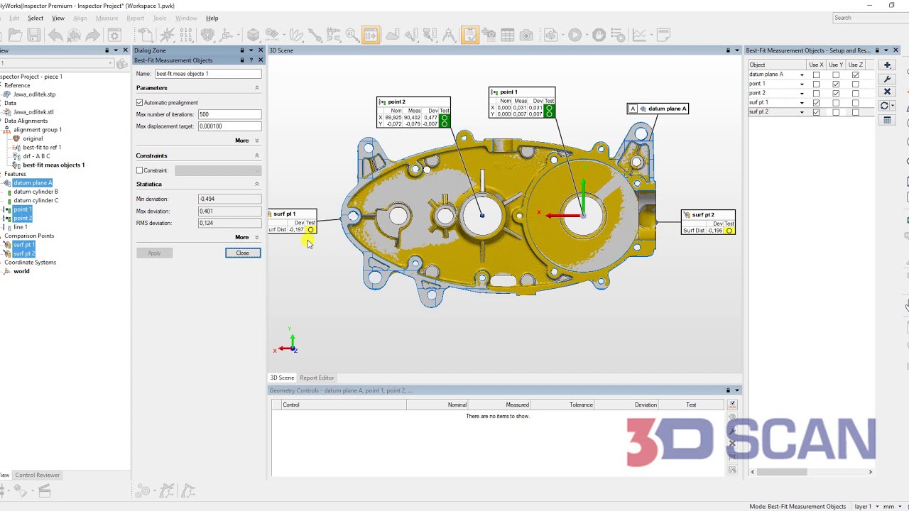Screen dimensions: 909x511
Task: Enable Use X for datum plane A
Action: point(816,75)
